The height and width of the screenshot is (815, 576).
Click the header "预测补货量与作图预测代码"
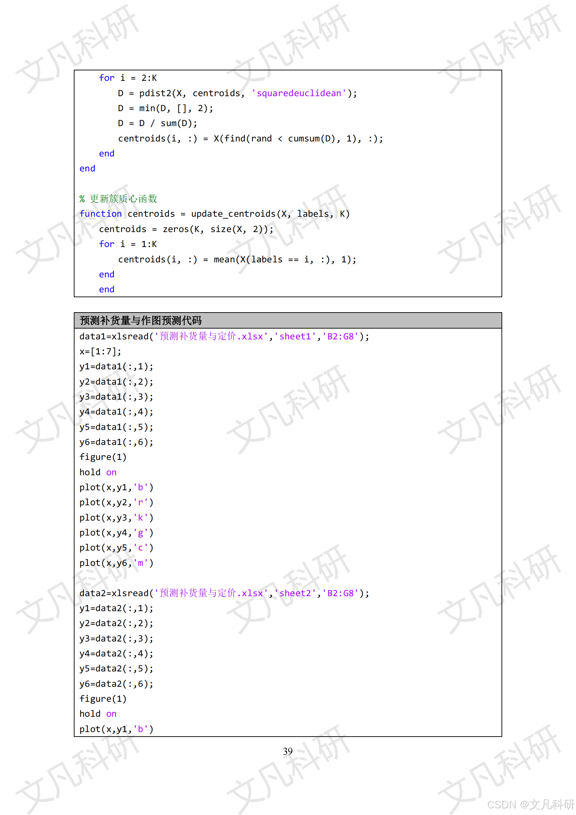pos(141,321)
